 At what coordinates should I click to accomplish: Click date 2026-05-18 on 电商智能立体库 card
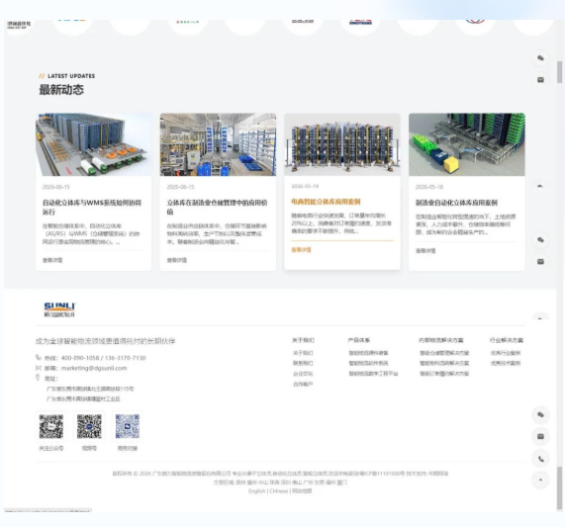[x=305, y=186]
